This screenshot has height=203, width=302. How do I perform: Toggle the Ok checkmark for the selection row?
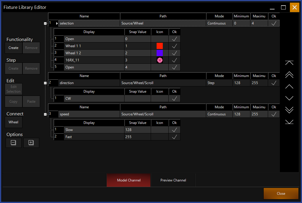274,23
